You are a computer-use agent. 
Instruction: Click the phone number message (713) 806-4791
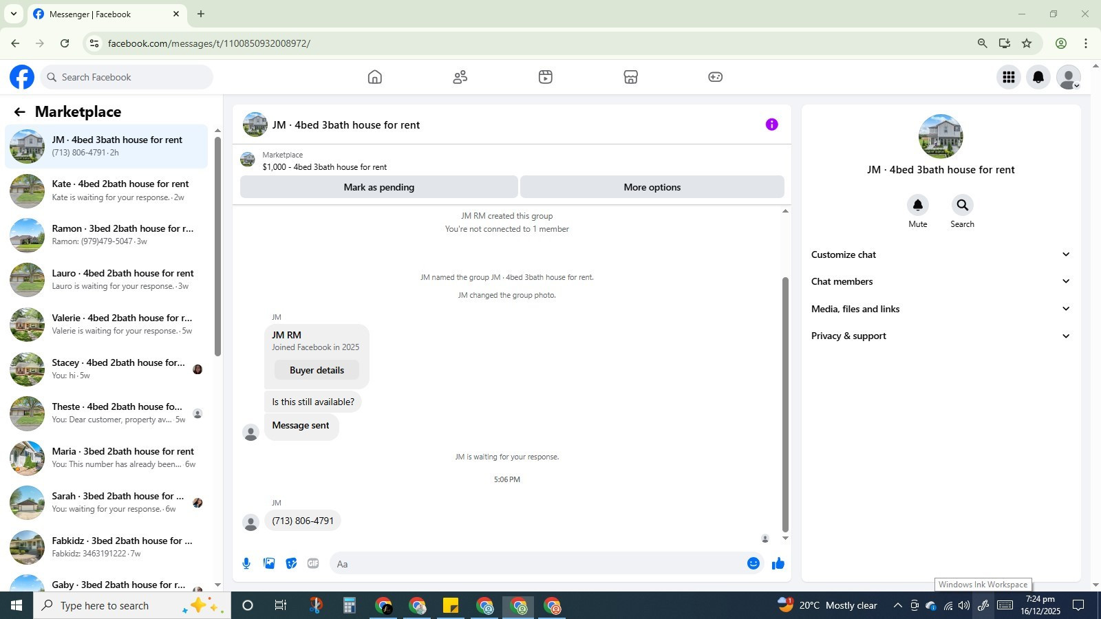tap(303, 521)
